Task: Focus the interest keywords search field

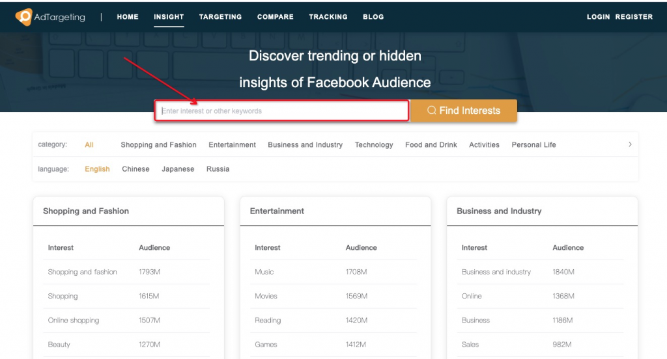Action: pos(281,111)
